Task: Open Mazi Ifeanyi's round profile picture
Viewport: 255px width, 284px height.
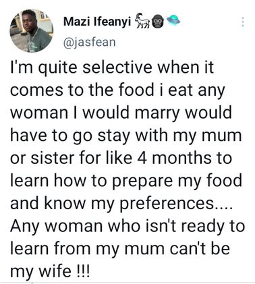Action: [x=32, y=31]
